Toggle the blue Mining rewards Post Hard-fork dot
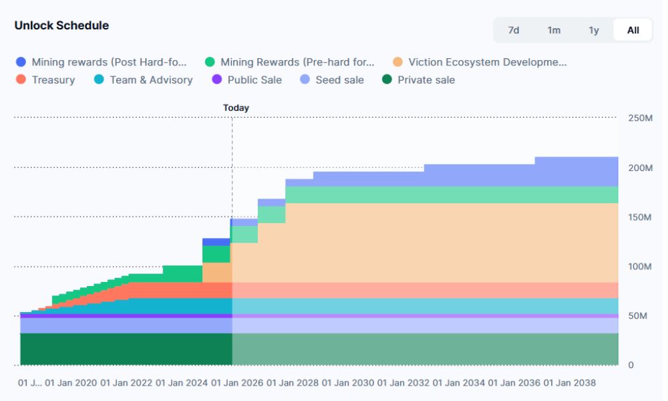Viewport: 668px width, 401px height. coord(21,62)
